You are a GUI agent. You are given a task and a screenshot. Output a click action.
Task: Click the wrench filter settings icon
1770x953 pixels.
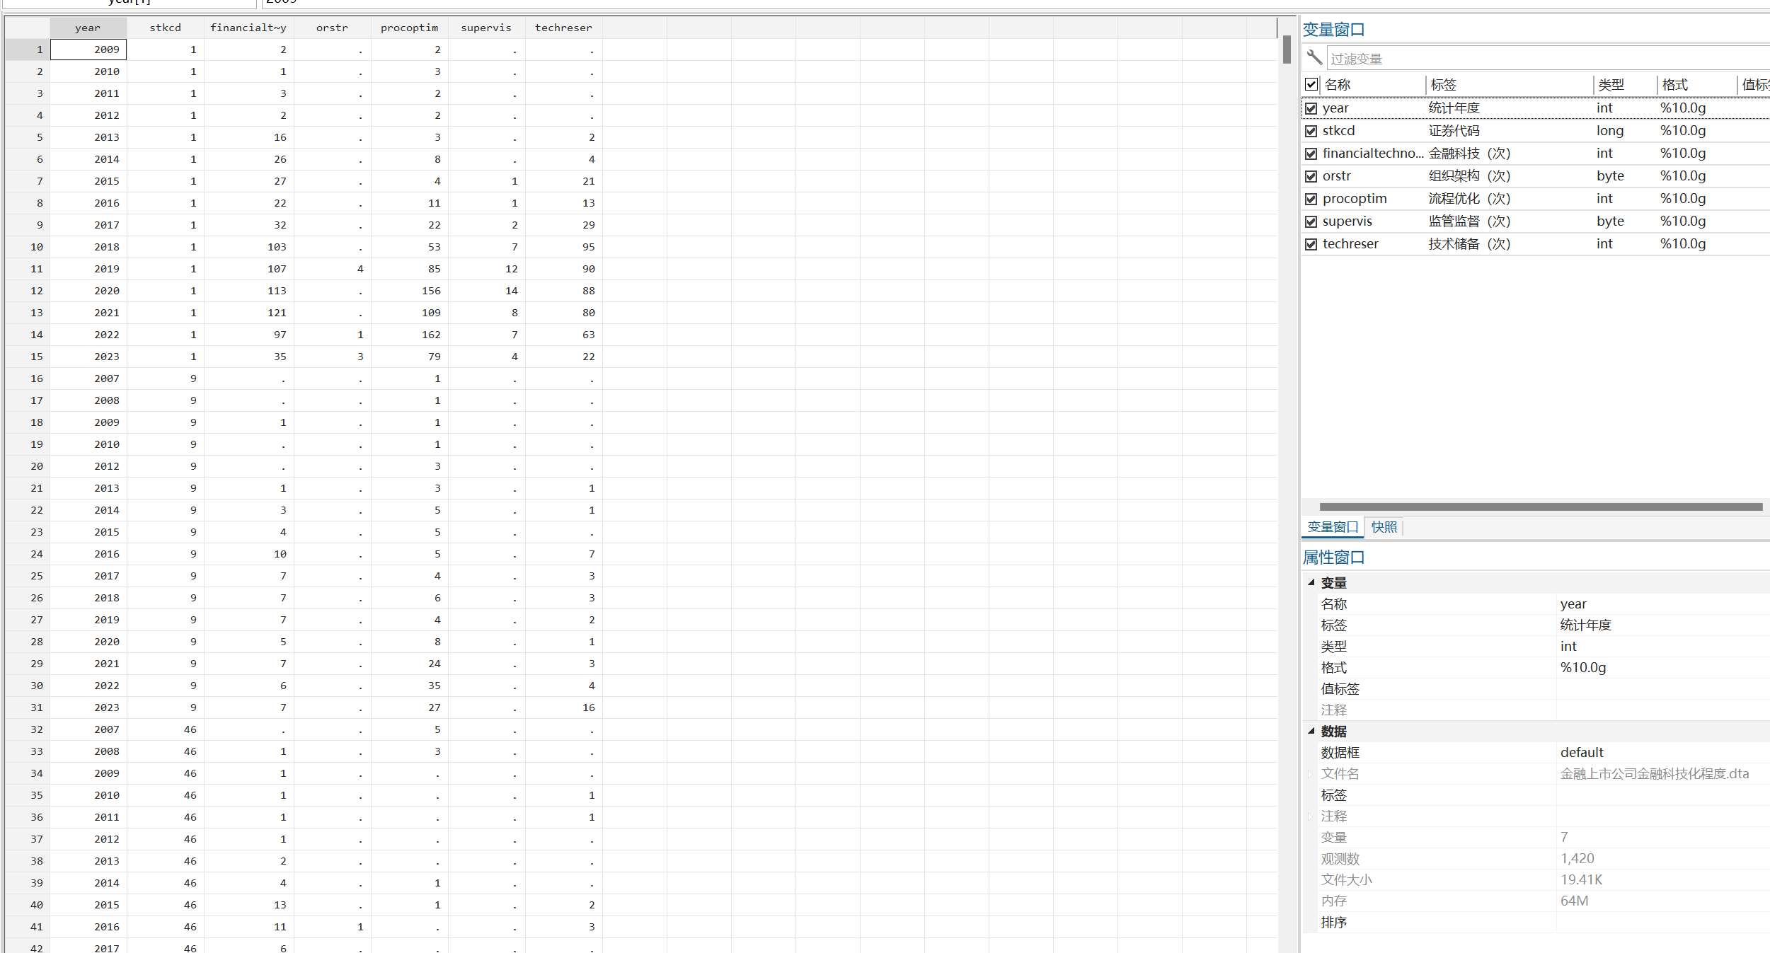coord(1314,57)
